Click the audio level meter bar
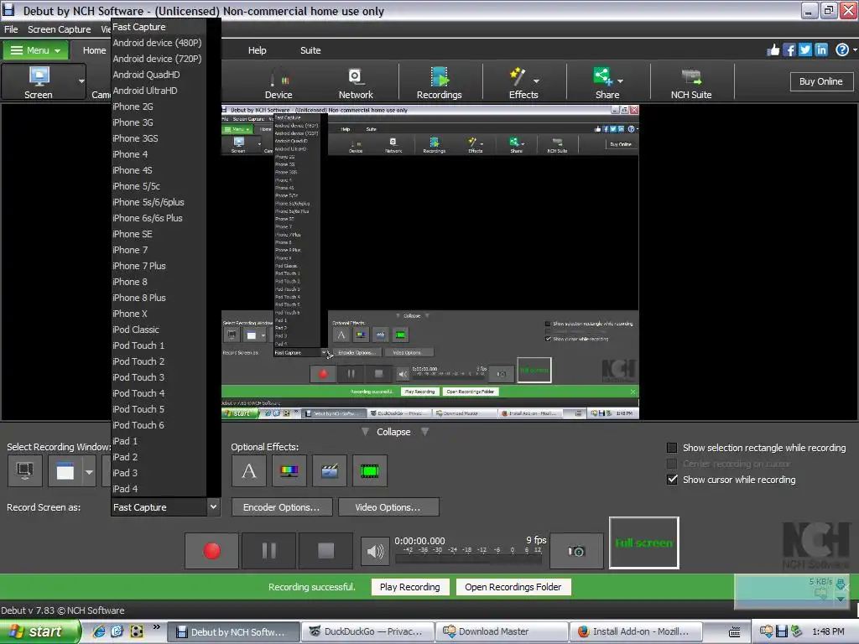 point(468,559)
